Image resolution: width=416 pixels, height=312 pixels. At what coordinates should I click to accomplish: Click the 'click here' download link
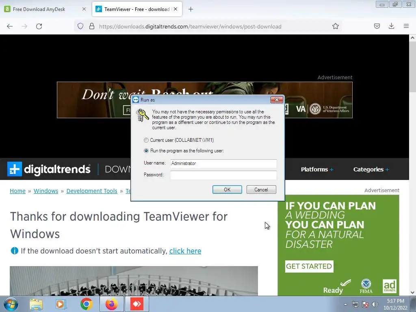(x=185, y=251)
